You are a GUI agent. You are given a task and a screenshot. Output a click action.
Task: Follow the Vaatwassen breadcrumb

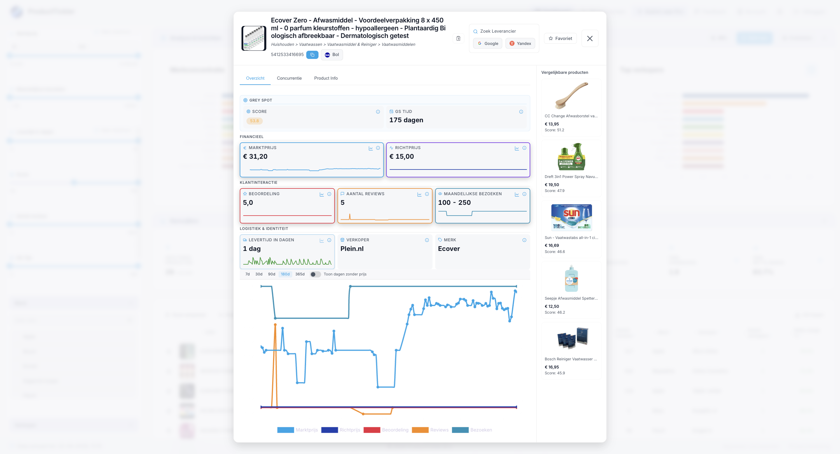pos(310,44)
